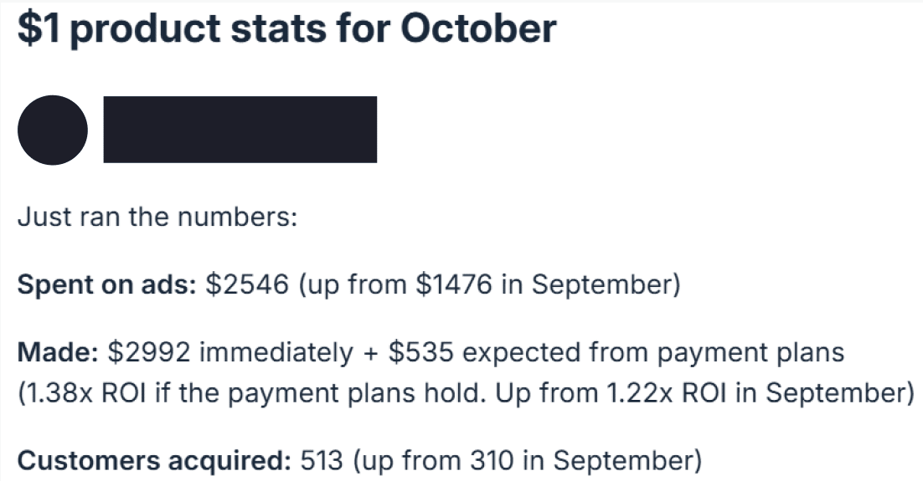Open the '$1 product stats for October' title
The height and width of the screenshot is (481, 923).
click(x=286, y=28)
